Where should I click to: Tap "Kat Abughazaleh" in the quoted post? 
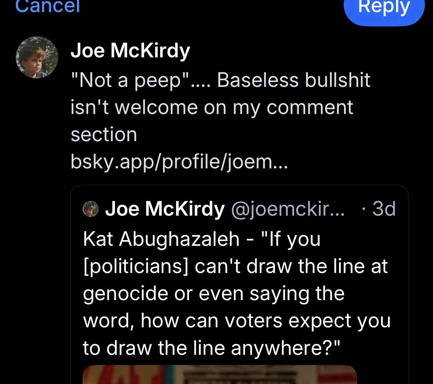[161, 239]
